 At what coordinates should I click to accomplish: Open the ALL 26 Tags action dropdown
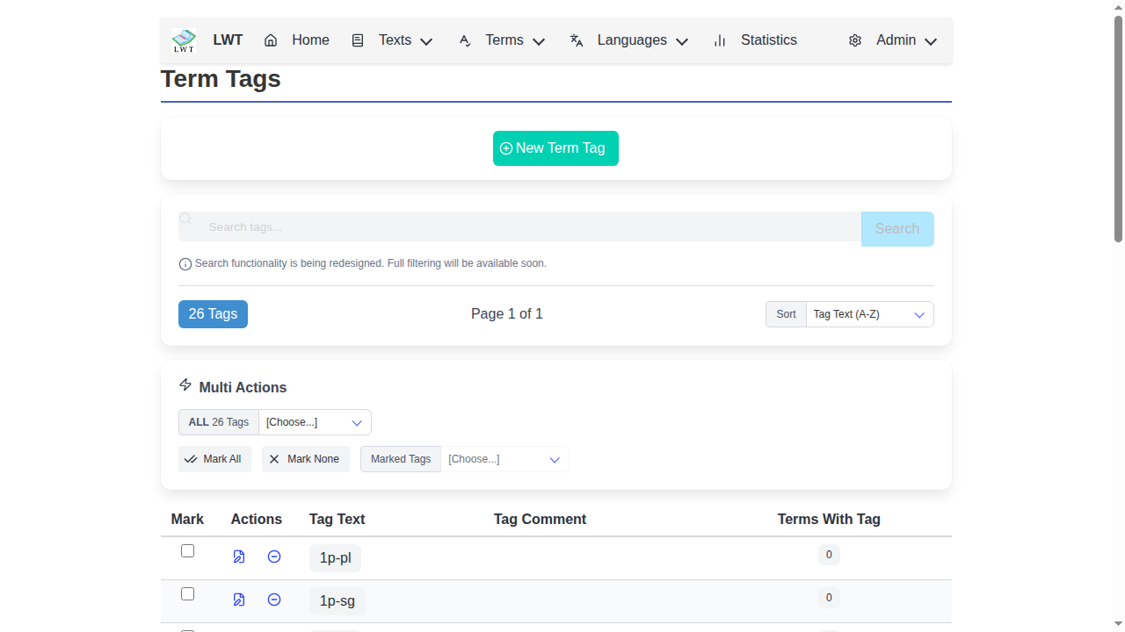(315, 422)
